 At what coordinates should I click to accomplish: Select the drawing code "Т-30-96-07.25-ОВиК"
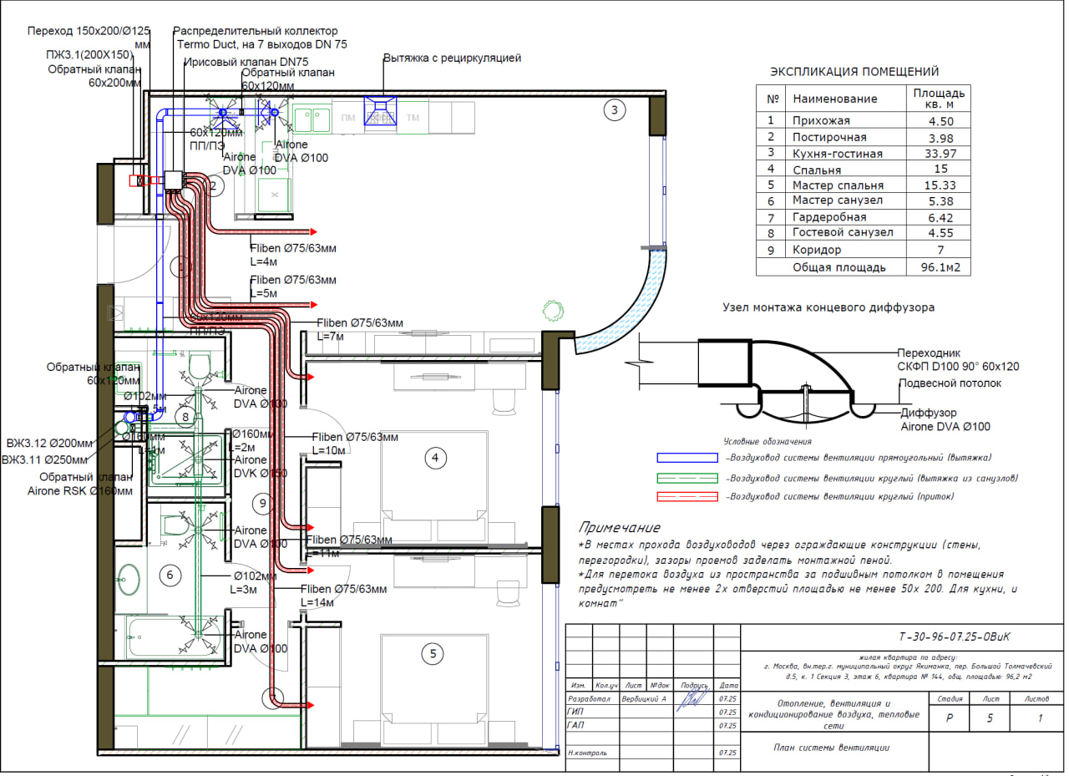click(954, 637)
